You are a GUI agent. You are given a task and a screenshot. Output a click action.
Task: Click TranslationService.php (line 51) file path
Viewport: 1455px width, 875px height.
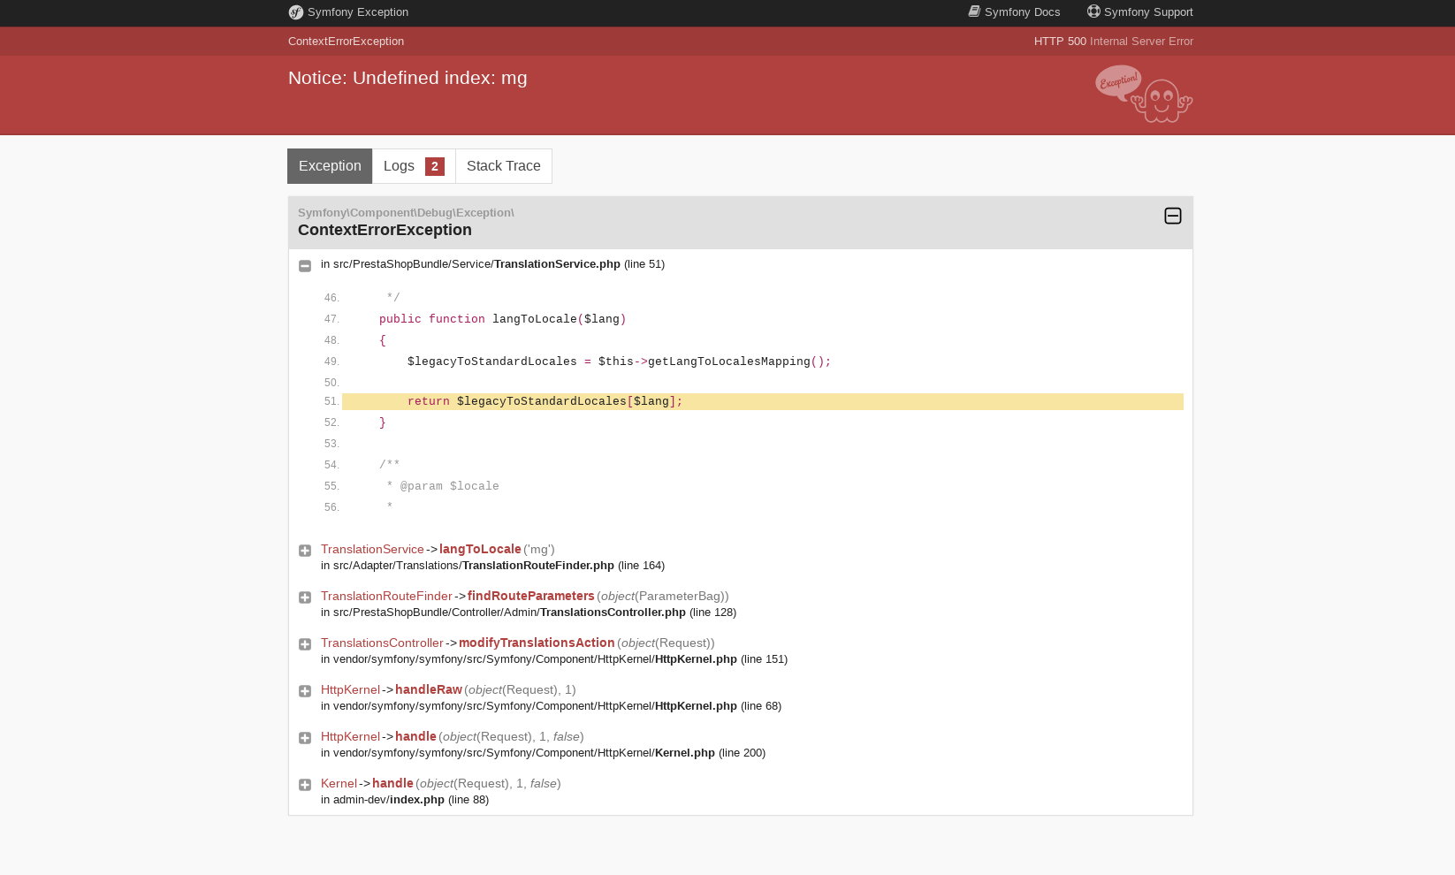click(492, 264)
